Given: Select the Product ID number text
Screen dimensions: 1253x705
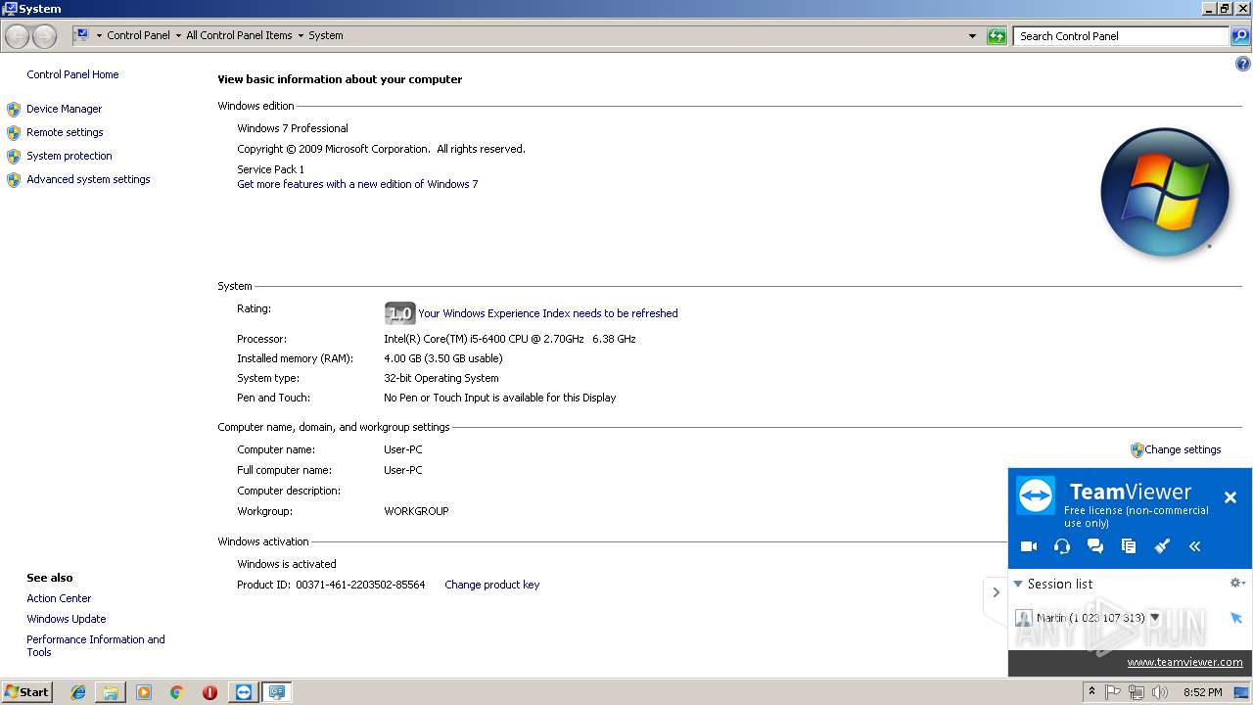Looking at the screenshot, I should [x=360, y=585].
